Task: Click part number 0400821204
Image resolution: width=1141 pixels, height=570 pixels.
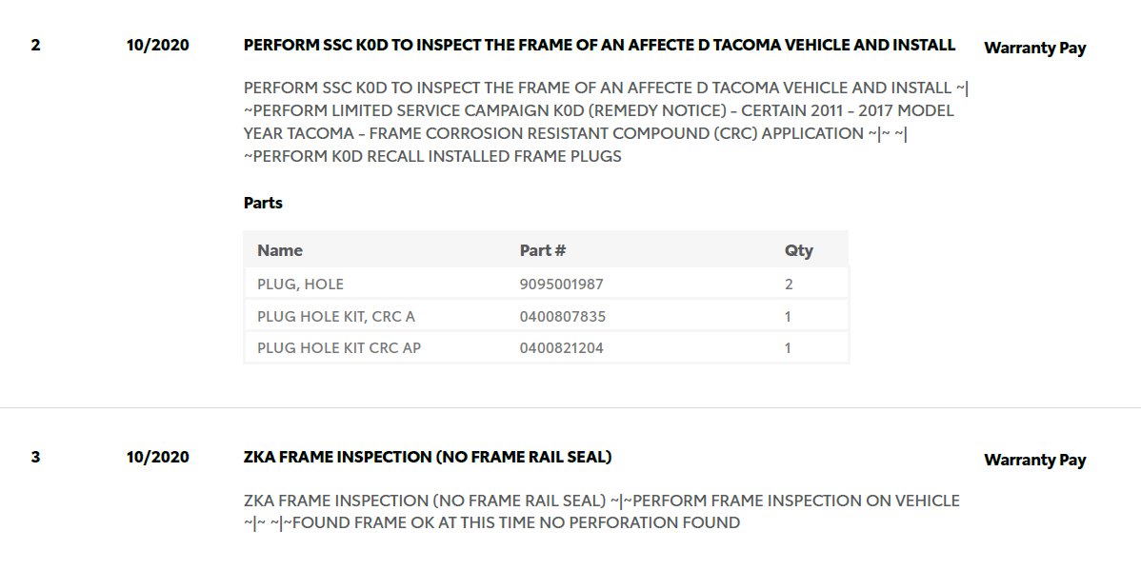Action: [561, 347]
